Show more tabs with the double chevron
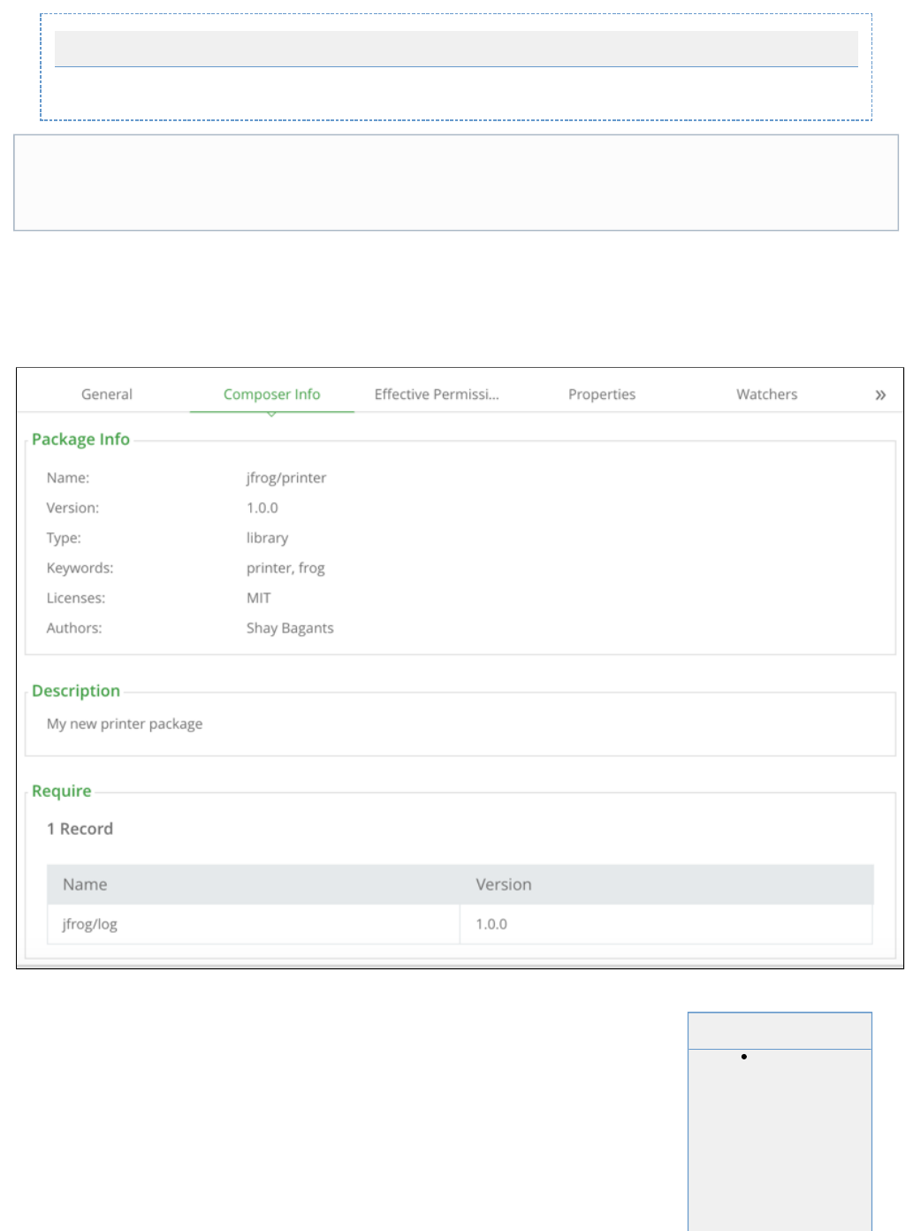 [879, 395]
